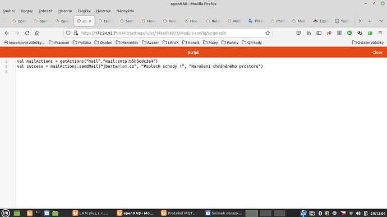Screen dimensions: 387x217
Task: Close the active openHAB tab
Action: point(90,21)
